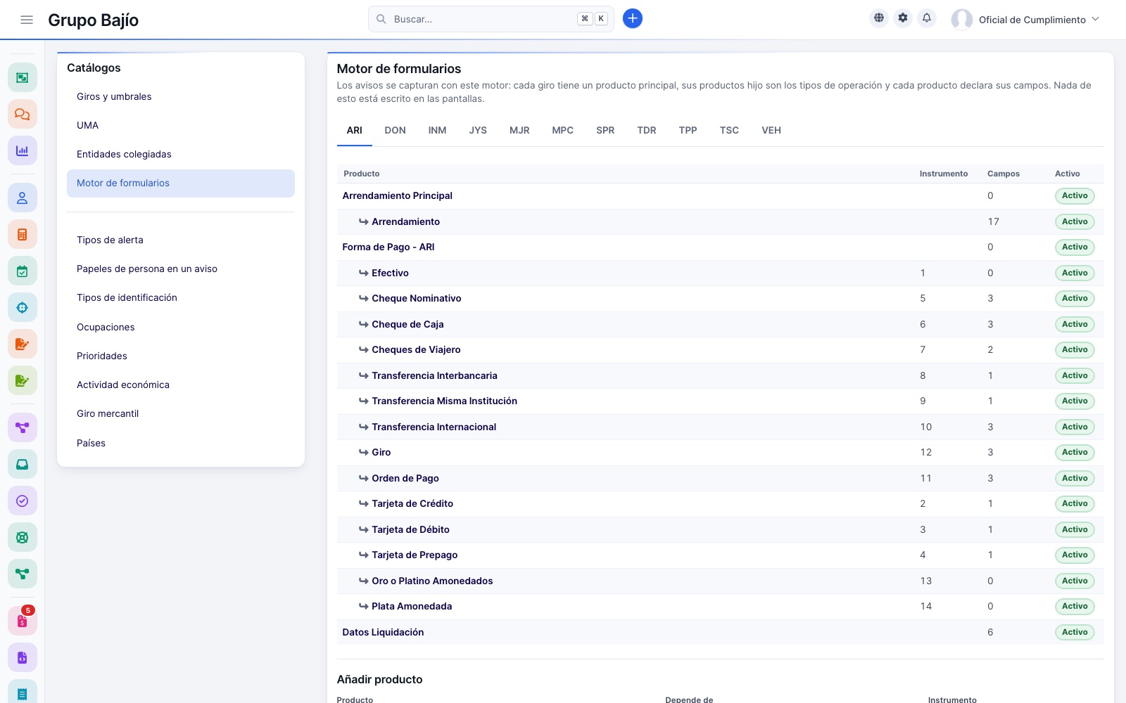Click the Forma de Pago - ARI product
This screenshot has width=1126, height=703.
click(388, 247)
